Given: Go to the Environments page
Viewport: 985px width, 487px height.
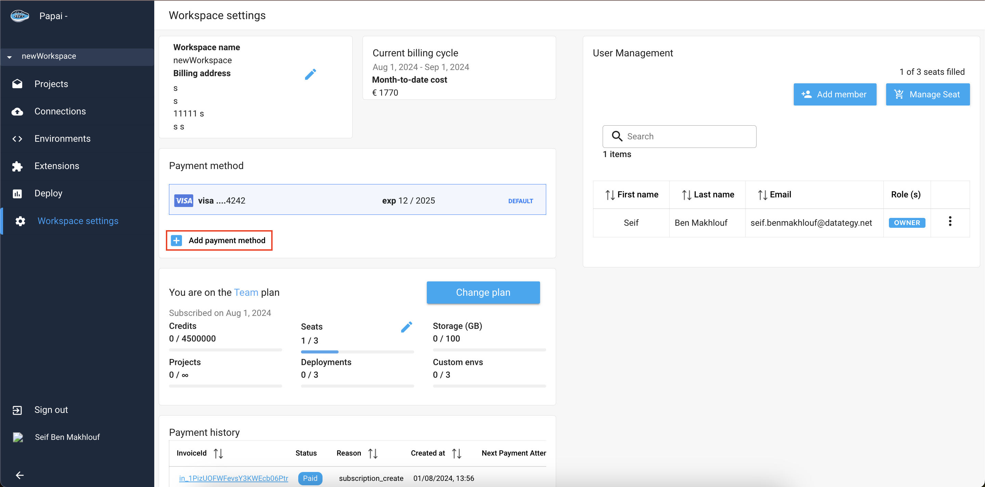Looking at the screenshot, I should [62, 139].
